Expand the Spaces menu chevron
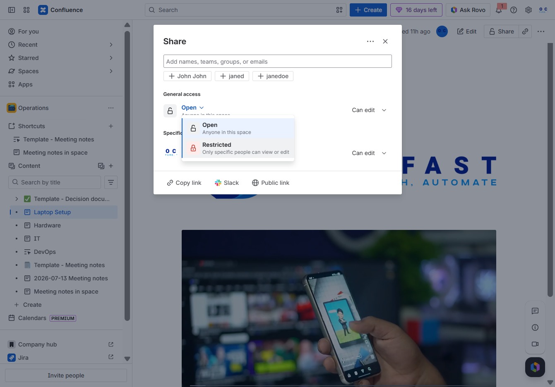Image resolution: width=555 pixels, height=387 pixels. [111, 71]
